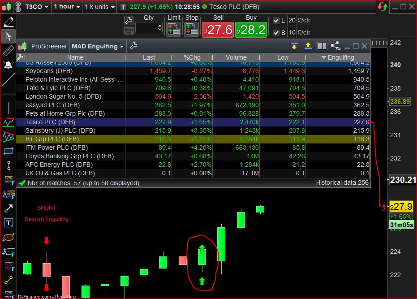
Task: Select the cursor pointer tool
Action: click(x=9, y=36)
